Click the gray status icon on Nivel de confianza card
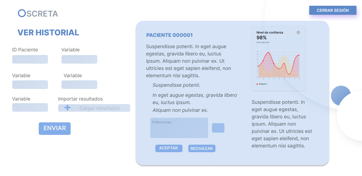Viewport: 362px width, 176px height. click(298, 32)
